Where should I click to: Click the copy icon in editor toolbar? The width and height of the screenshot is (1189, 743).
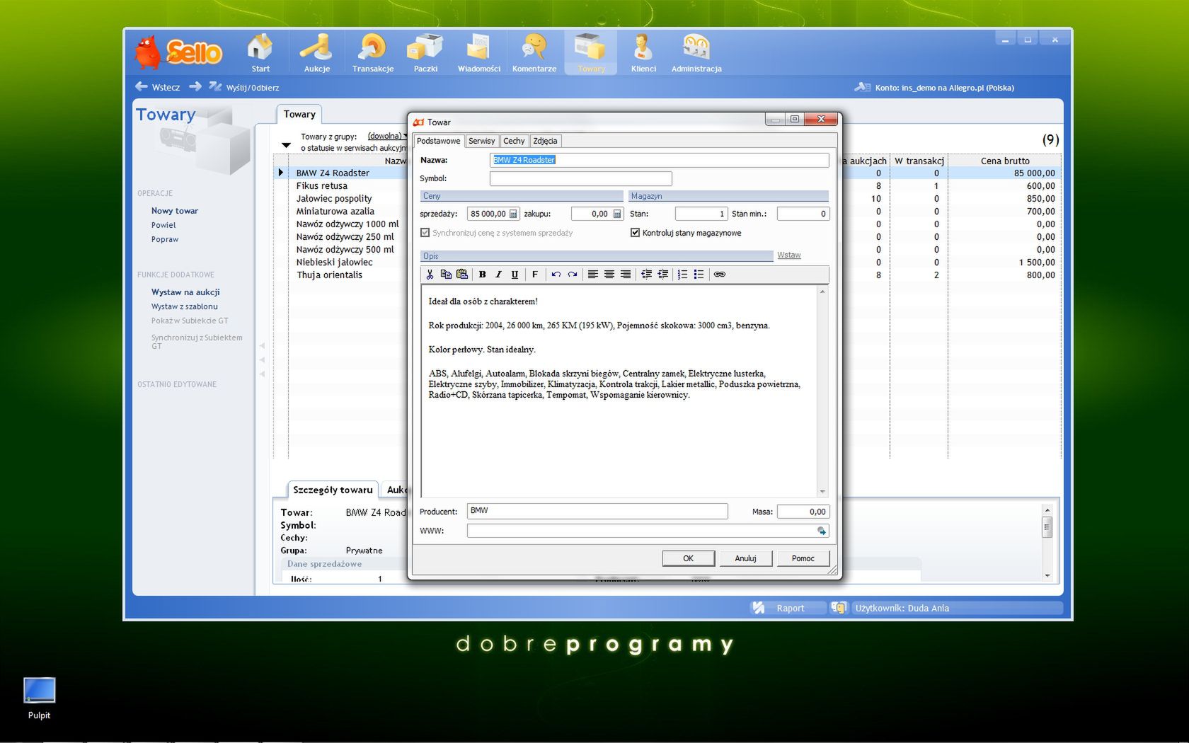446,275
